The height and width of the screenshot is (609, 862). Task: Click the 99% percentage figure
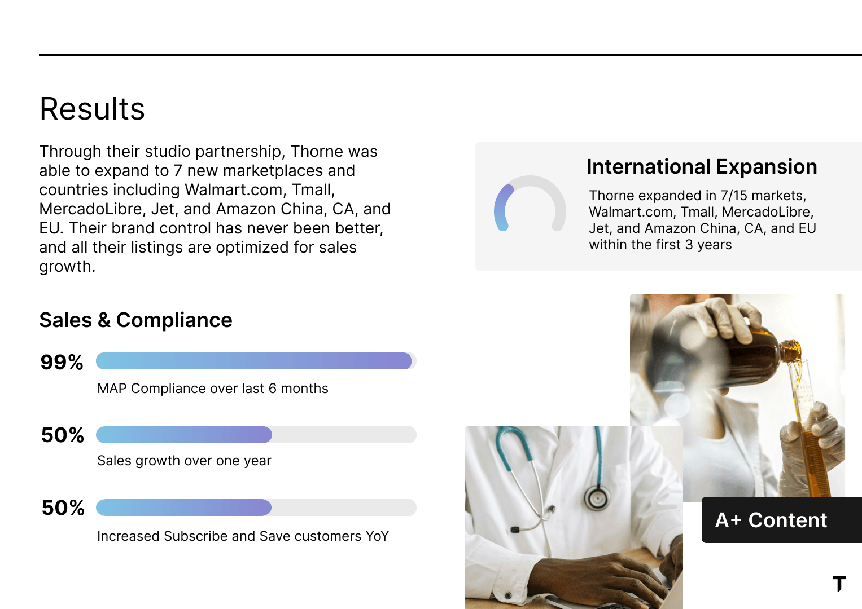click(62, 362)
